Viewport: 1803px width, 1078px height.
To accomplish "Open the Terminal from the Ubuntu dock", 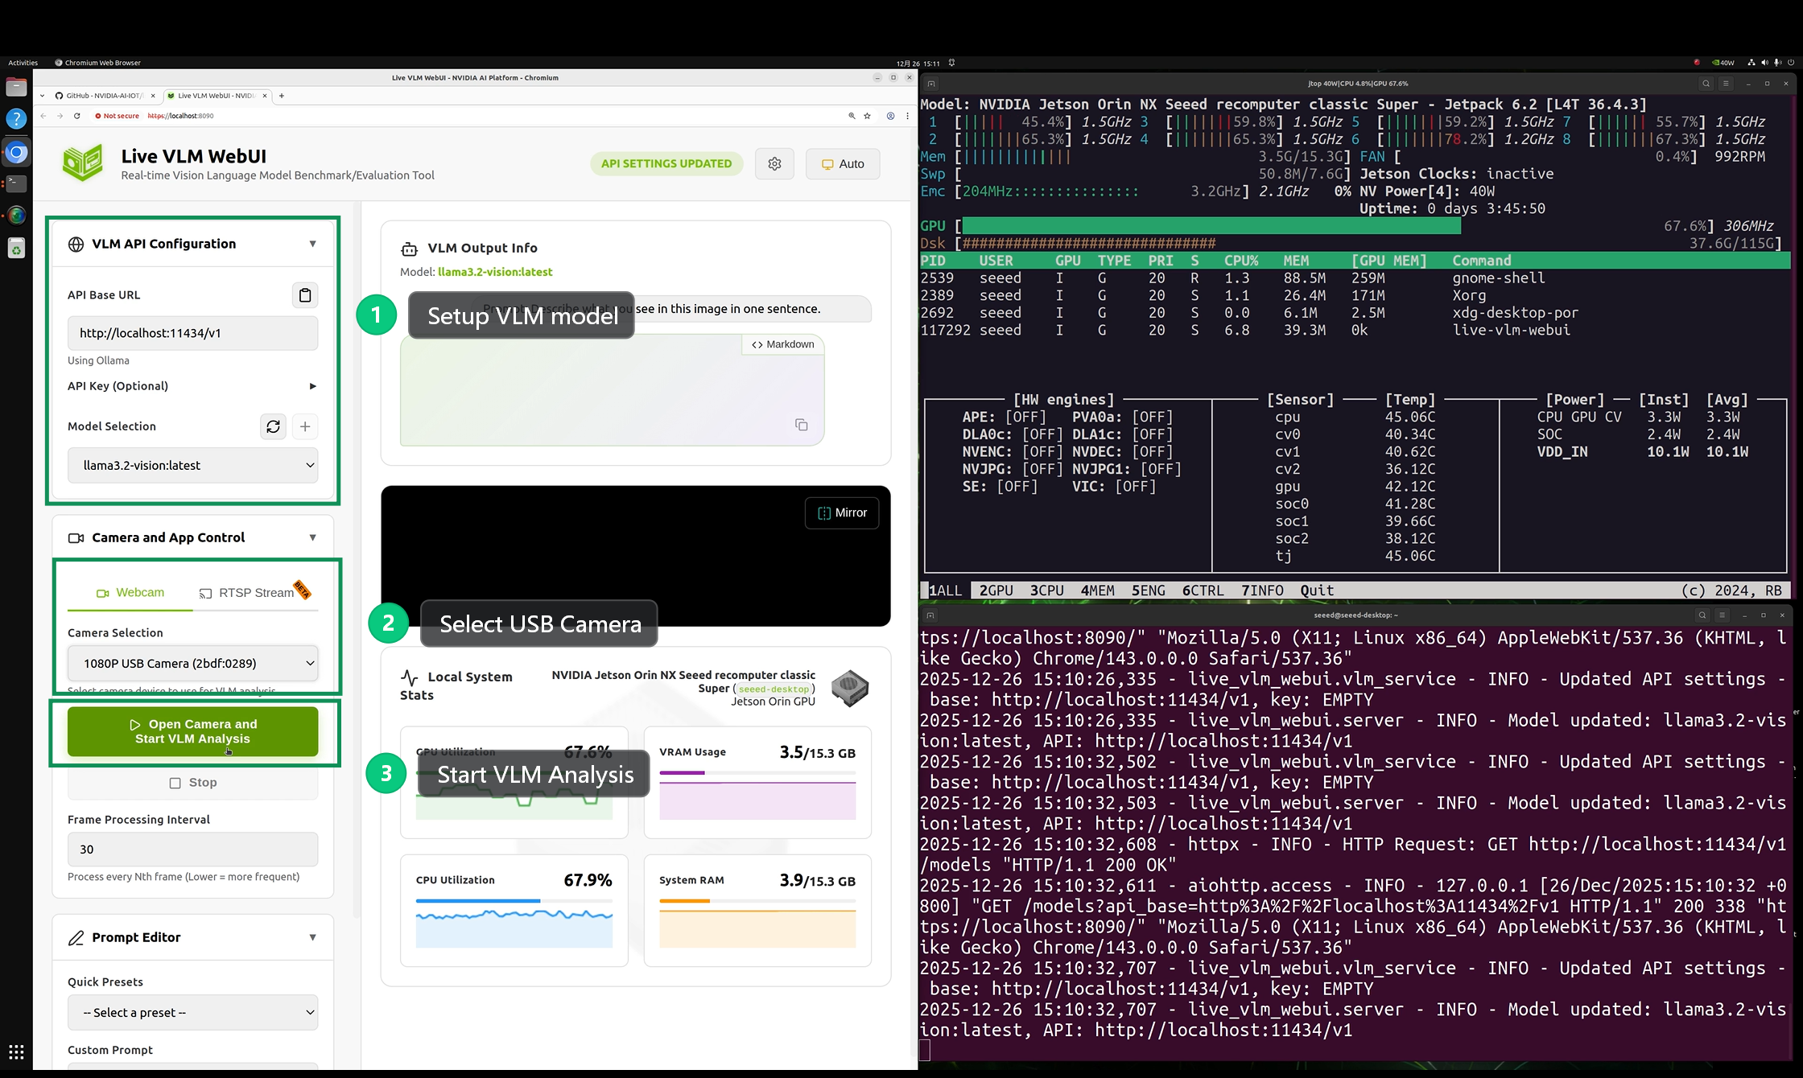I will coord(16,183).
